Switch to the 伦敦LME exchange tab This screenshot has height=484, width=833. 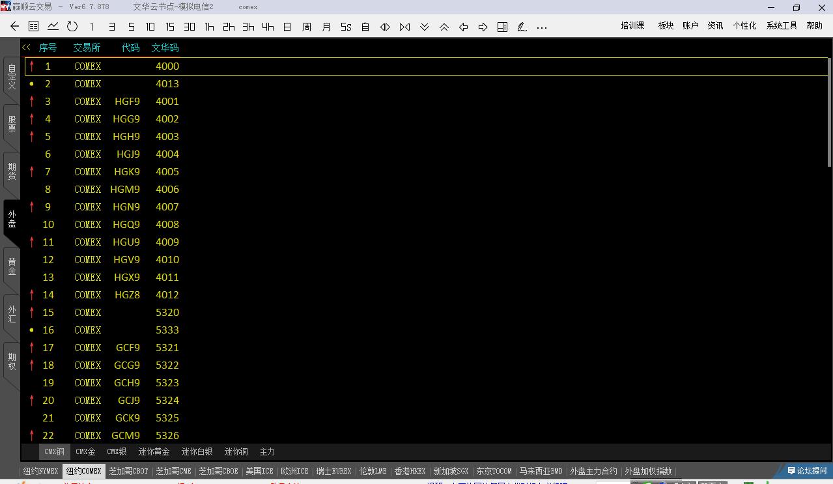(373, 471)
